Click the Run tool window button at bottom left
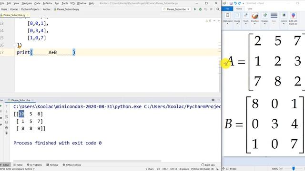The width and height of the screenshot is (305, 171). click(5, 165)
